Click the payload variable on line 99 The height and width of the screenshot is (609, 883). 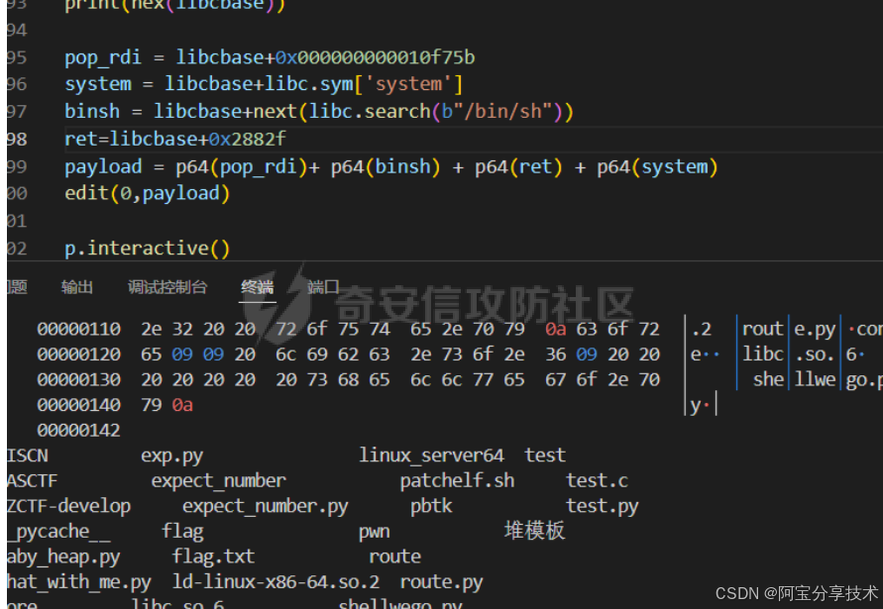click(x=103, y=167)
